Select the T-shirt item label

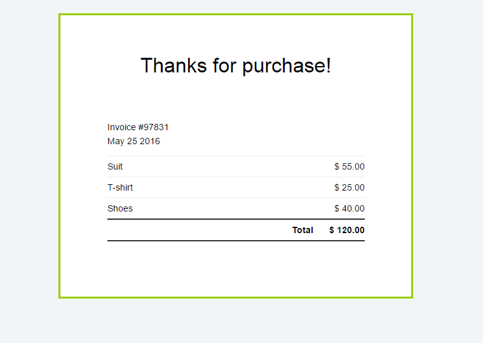click(x=120, y=187)
